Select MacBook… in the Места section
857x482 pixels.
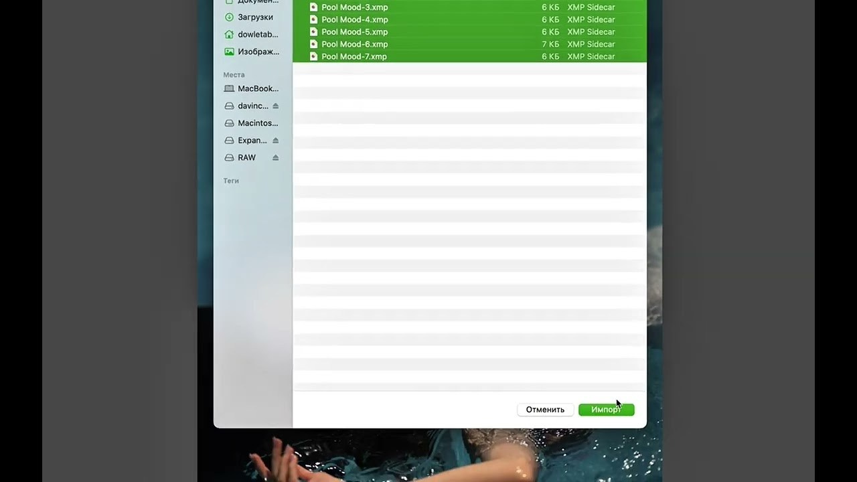point(257,88)
